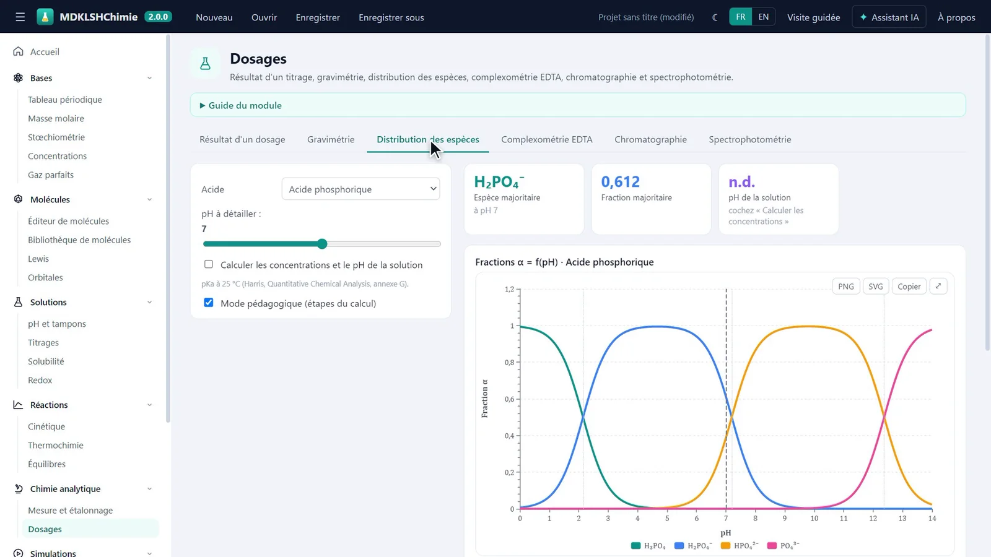Screen dimensions: 991x557
Task: Toggle PO₄³⁻ legend entry in chart
Action: 784,546
